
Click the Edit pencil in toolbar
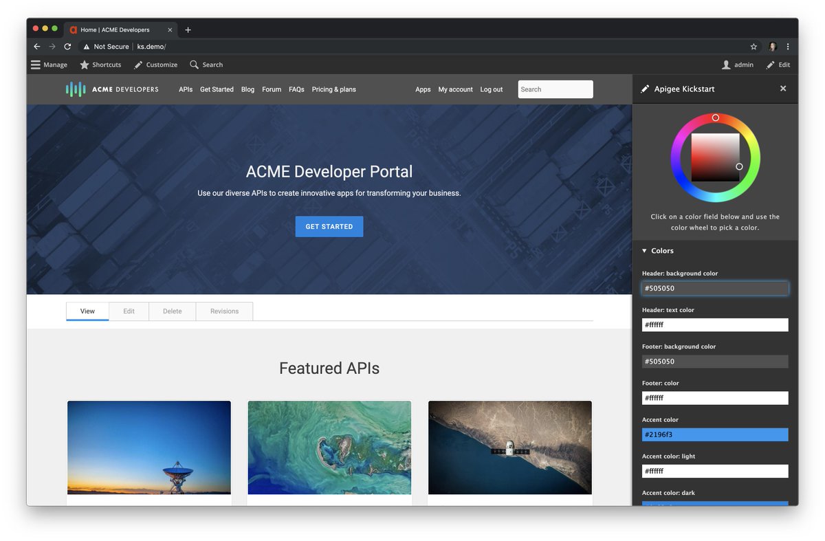click(x=778, y=65)
